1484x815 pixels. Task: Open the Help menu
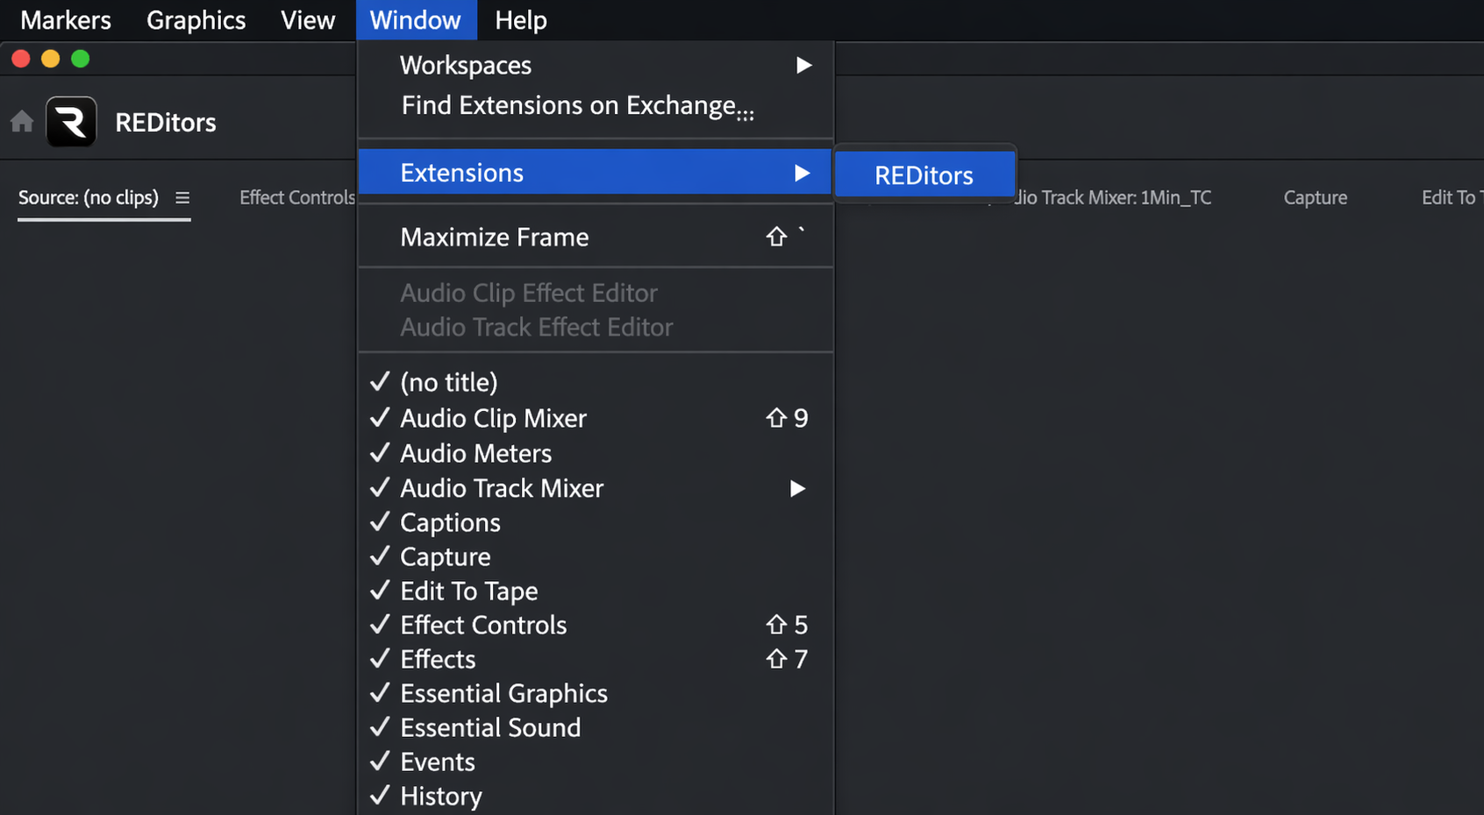pyautogui.click(x=520, y=19)
